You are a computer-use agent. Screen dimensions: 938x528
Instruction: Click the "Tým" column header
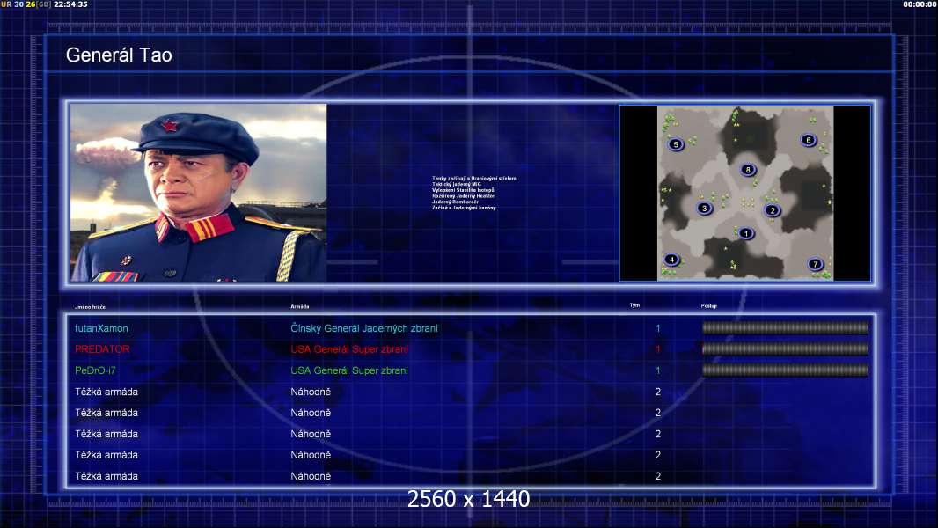(x=634, y=305)
